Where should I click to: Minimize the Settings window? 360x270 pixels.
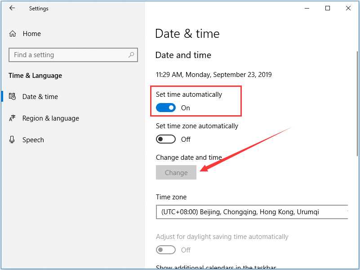coord(307,8)
